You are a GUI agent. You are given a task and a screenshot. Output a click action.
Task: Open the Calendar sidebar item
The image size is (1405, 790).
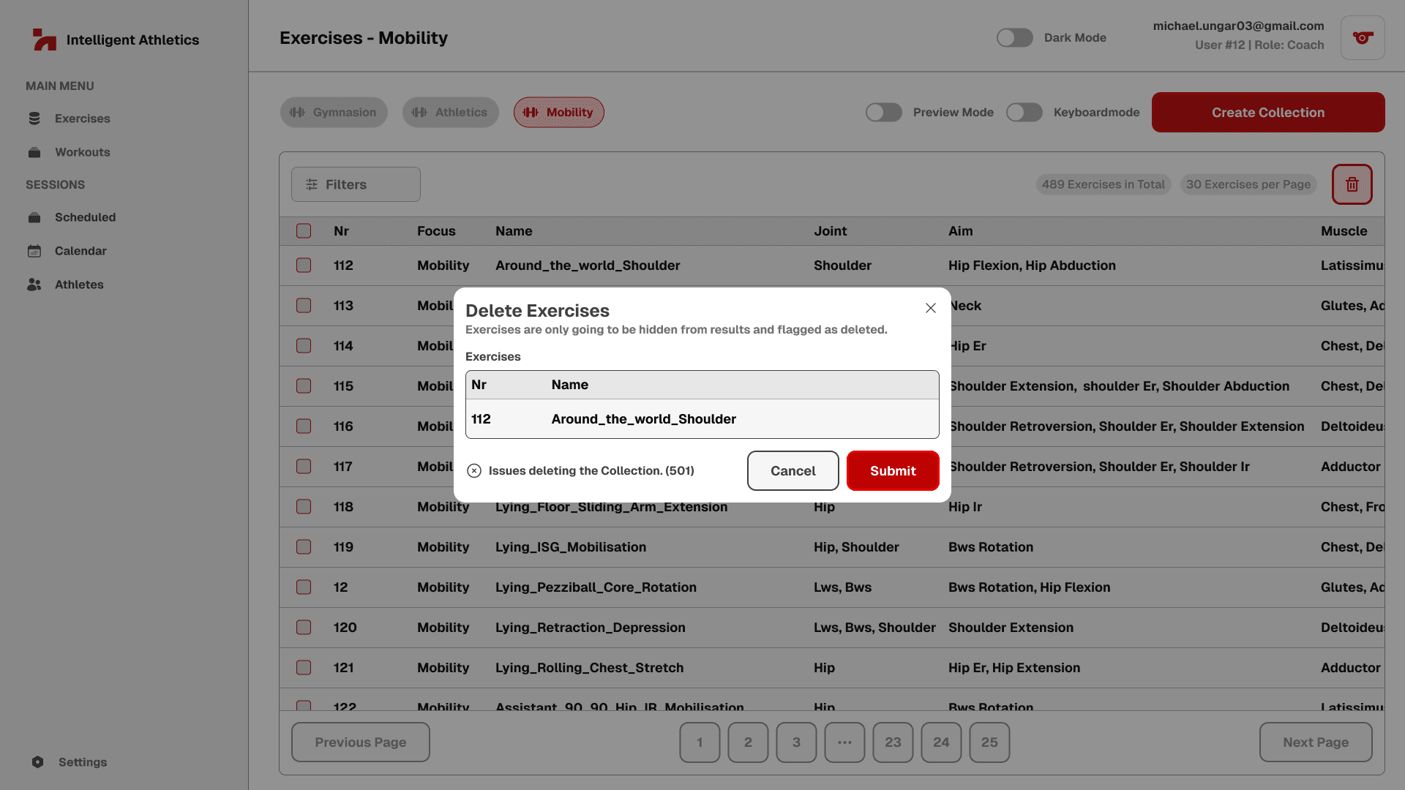point(80,251)
